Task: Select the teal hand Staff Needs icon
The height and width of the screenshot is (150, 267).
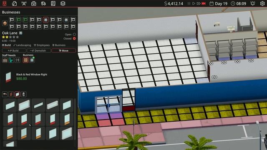Action: 11,60
